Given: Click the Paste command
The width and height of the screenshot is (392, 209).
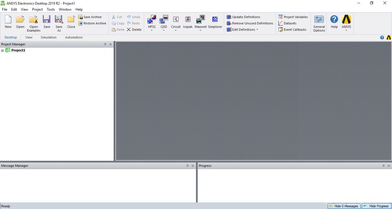Looking at the screenshot, I should click(x=118, y=29).
